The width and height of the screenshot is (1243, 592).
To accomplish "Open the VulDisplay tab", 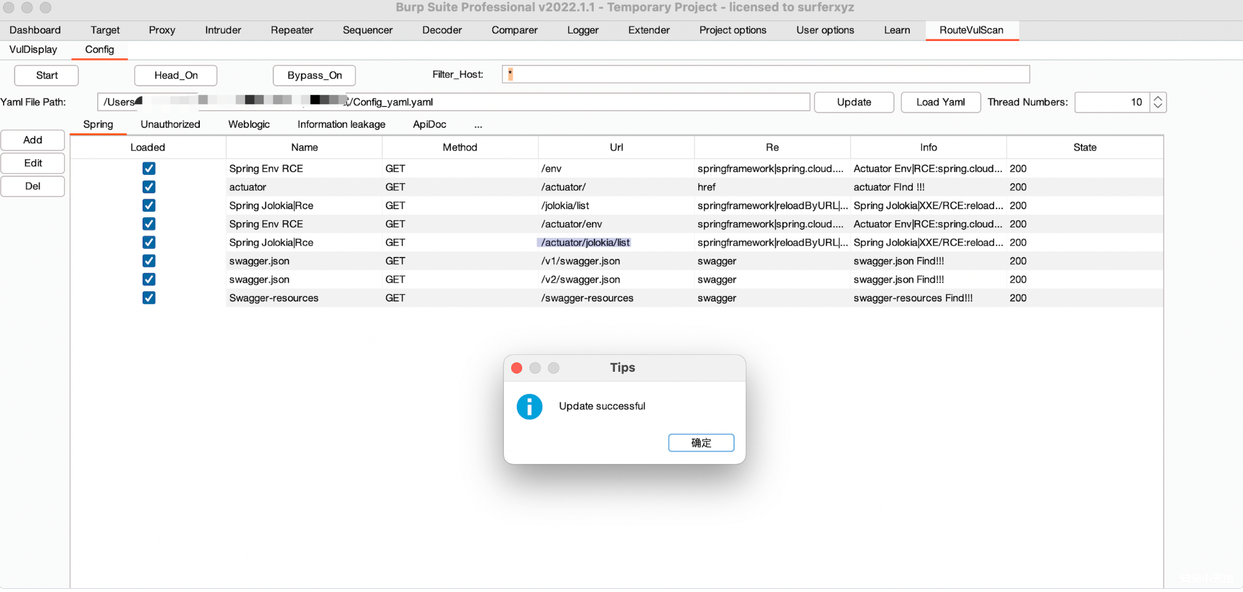I will click(33, 50).
